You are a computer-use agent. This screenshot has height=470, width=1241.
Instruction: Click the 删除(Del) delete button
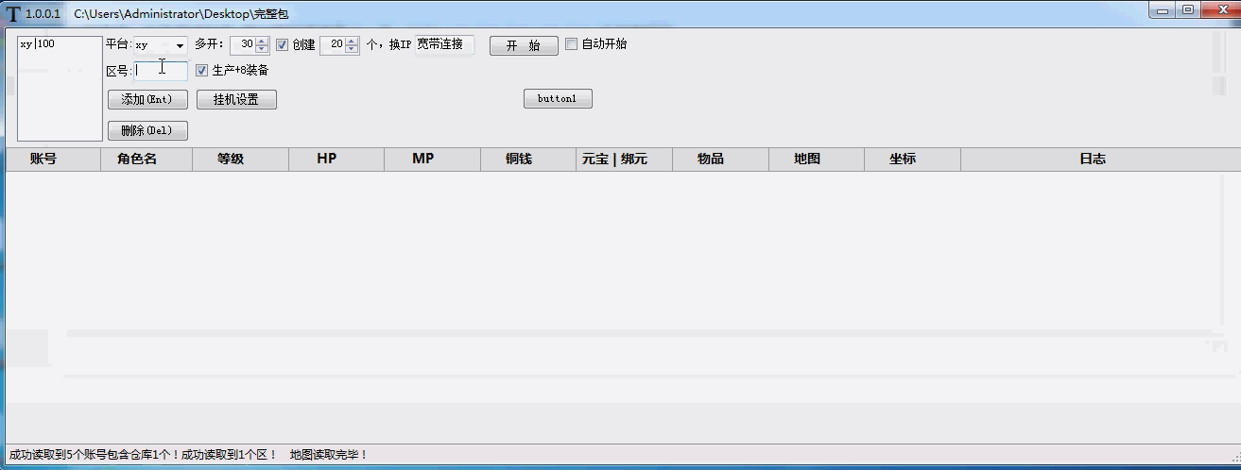tap(147, 130)
